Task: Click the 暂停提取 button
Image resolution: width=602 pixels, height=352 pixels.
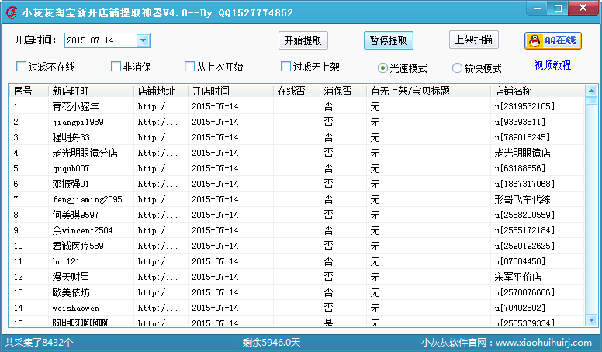Action: 388,40
